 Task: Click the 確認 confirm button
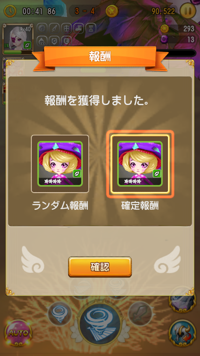(100, 267)
